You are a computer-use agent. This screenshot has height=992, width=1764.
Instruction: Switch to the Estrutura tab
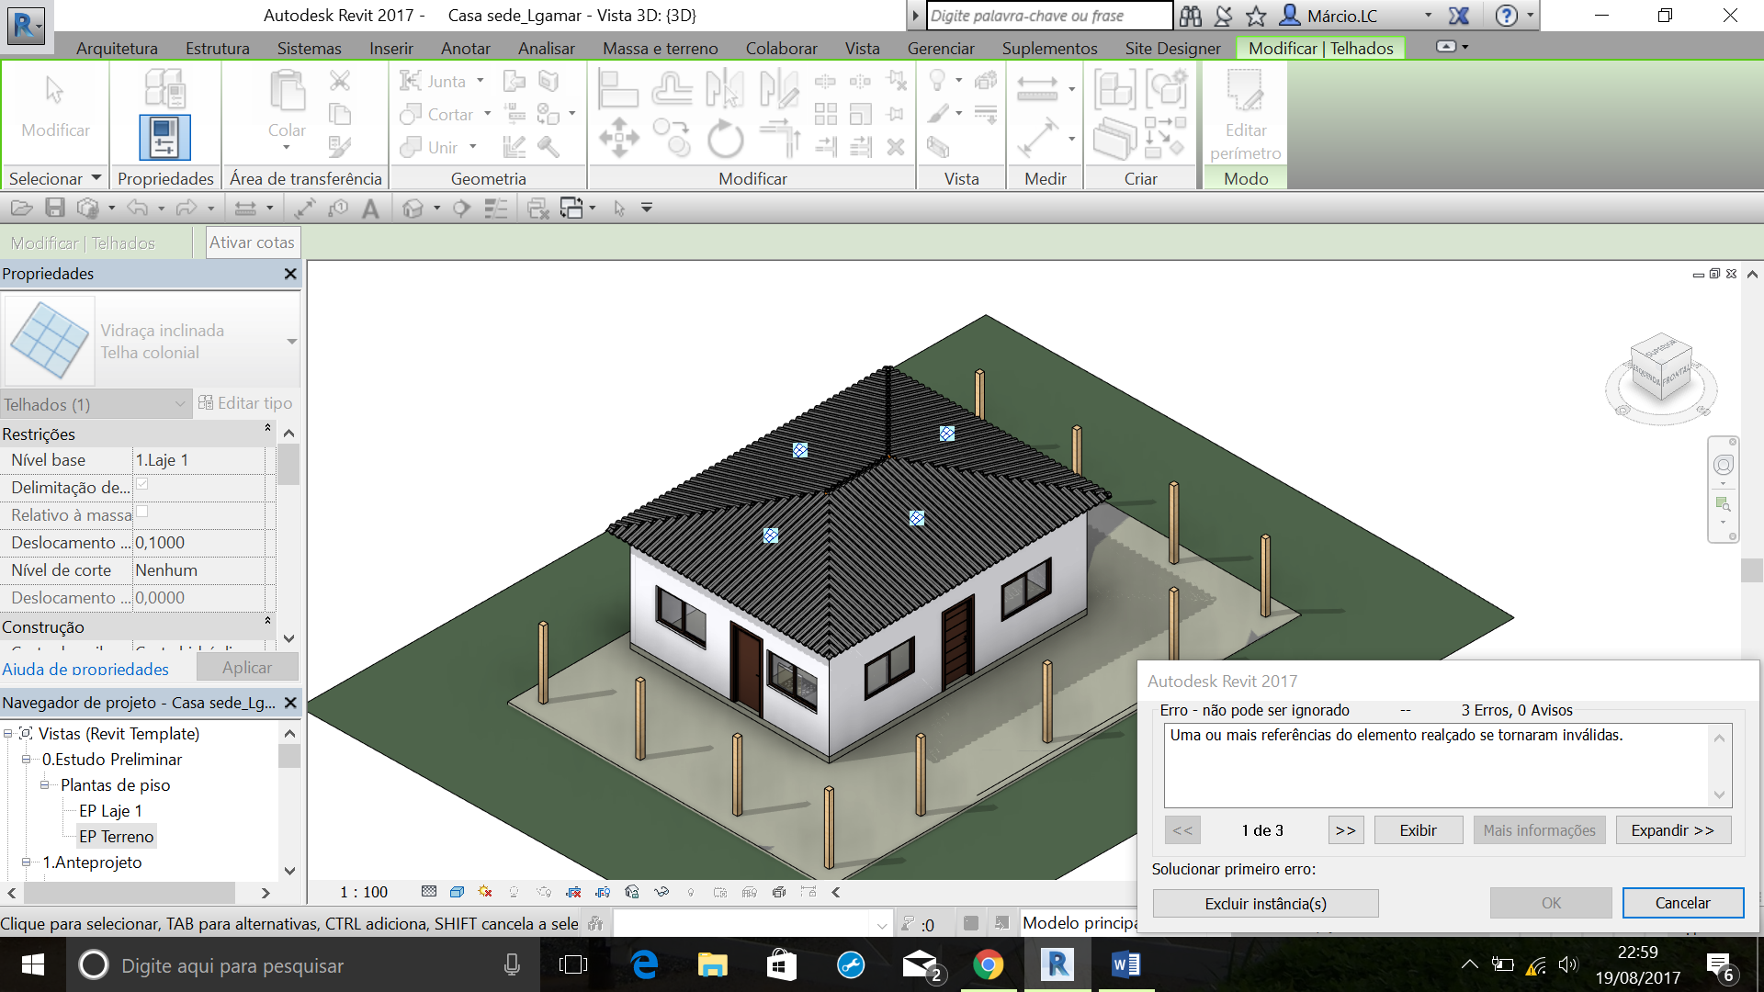(218, 49)
